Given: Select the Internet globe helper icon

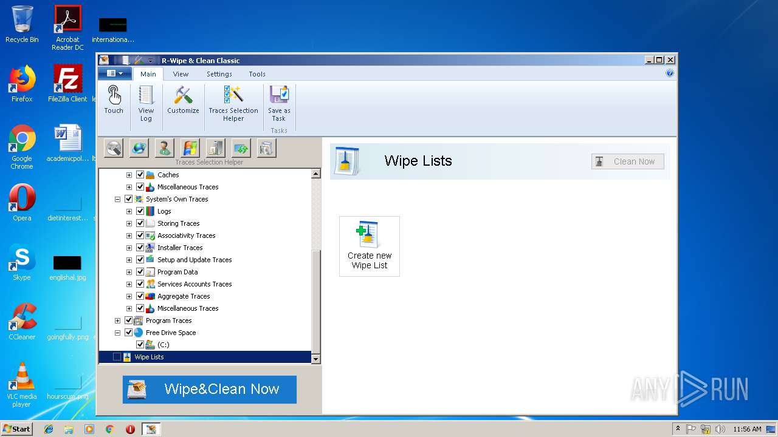Looking at the screenshot, I should pos(139,148).
